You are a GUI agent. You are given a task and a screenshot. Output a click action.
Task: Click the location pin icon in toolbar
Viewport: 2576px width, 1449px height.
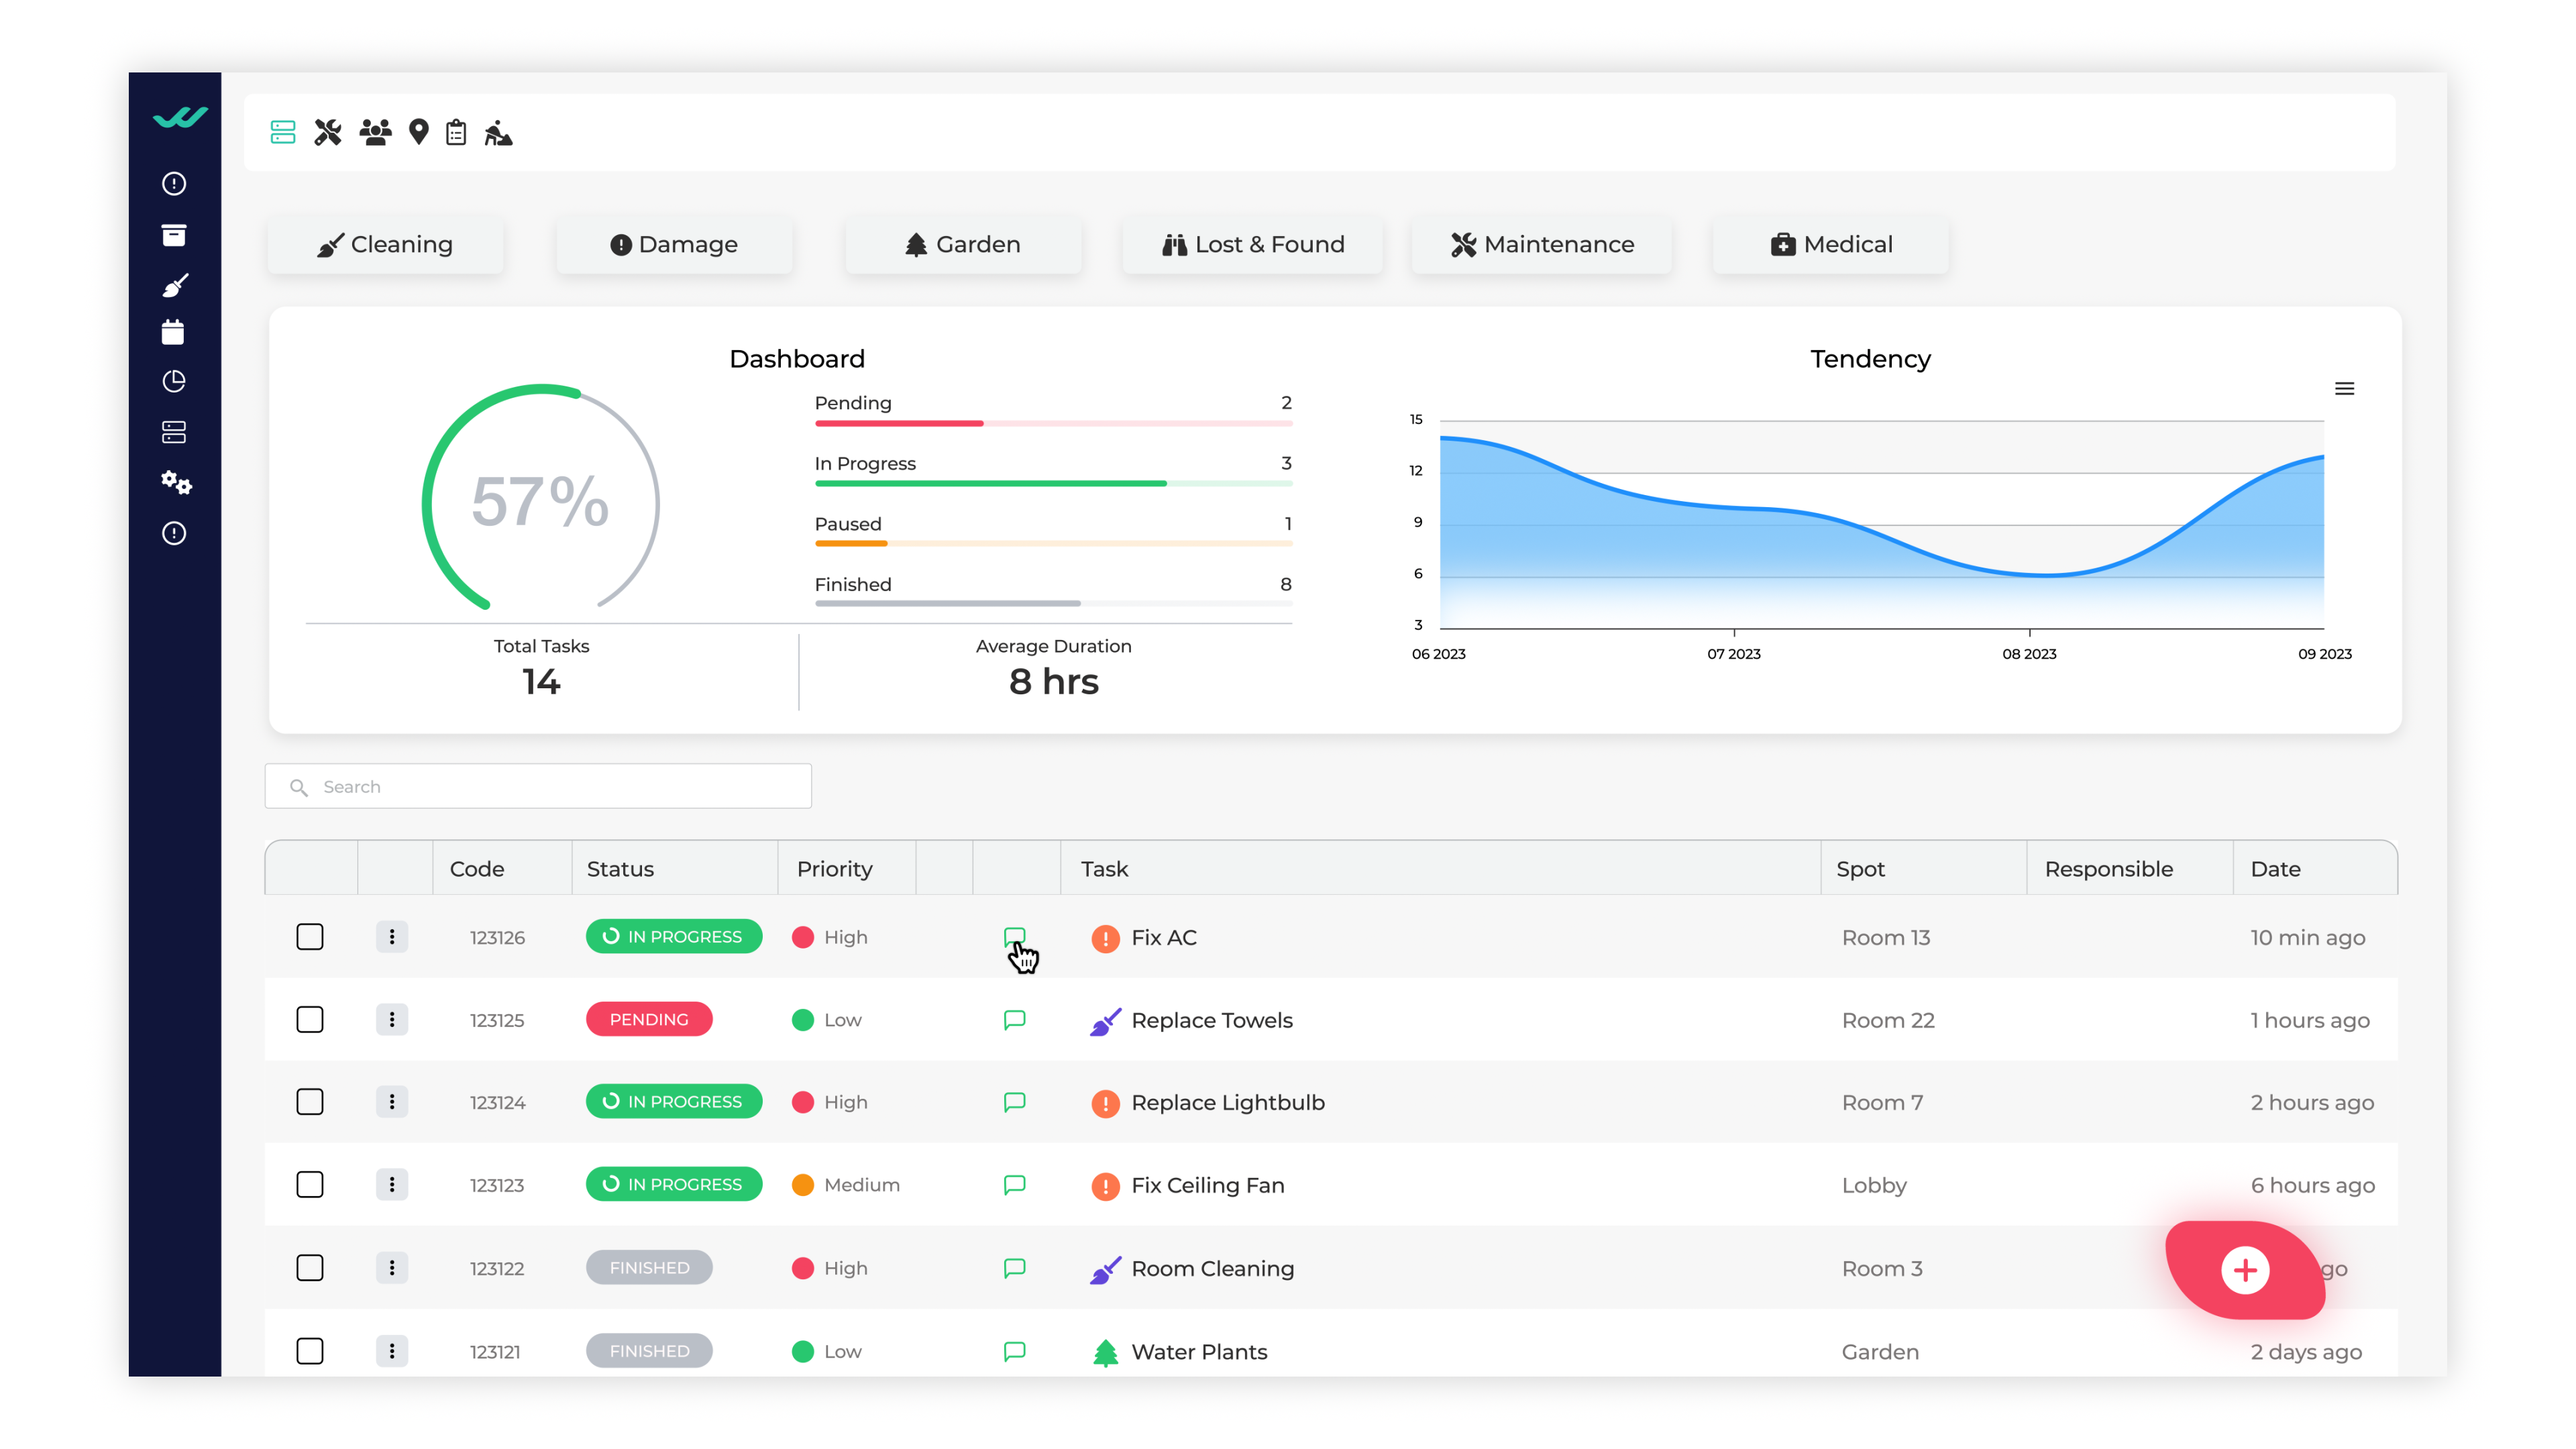[x=418, y=132]
